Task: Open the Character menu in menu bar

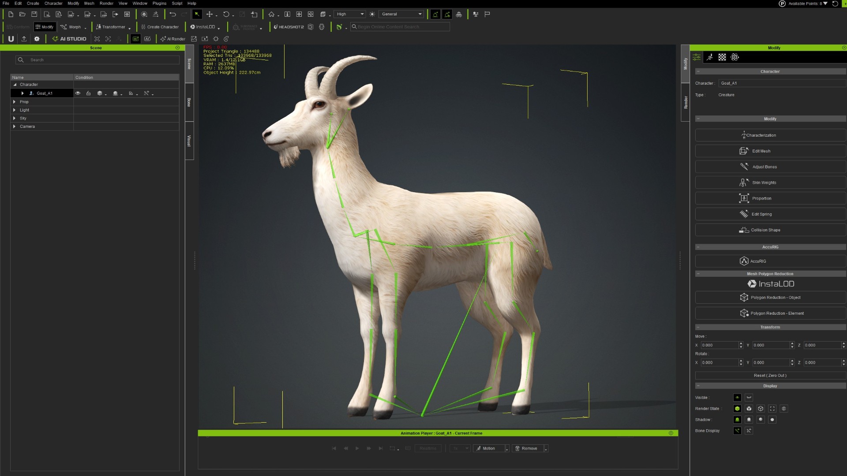Action: pyautogui.click(x=53, y=3)
